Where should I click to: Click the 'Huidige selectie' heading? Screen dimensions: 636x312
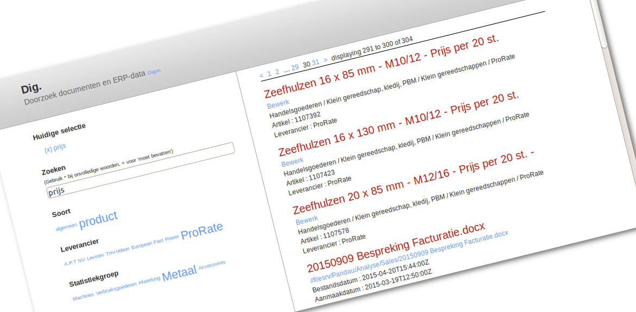[x=59, y=132]
